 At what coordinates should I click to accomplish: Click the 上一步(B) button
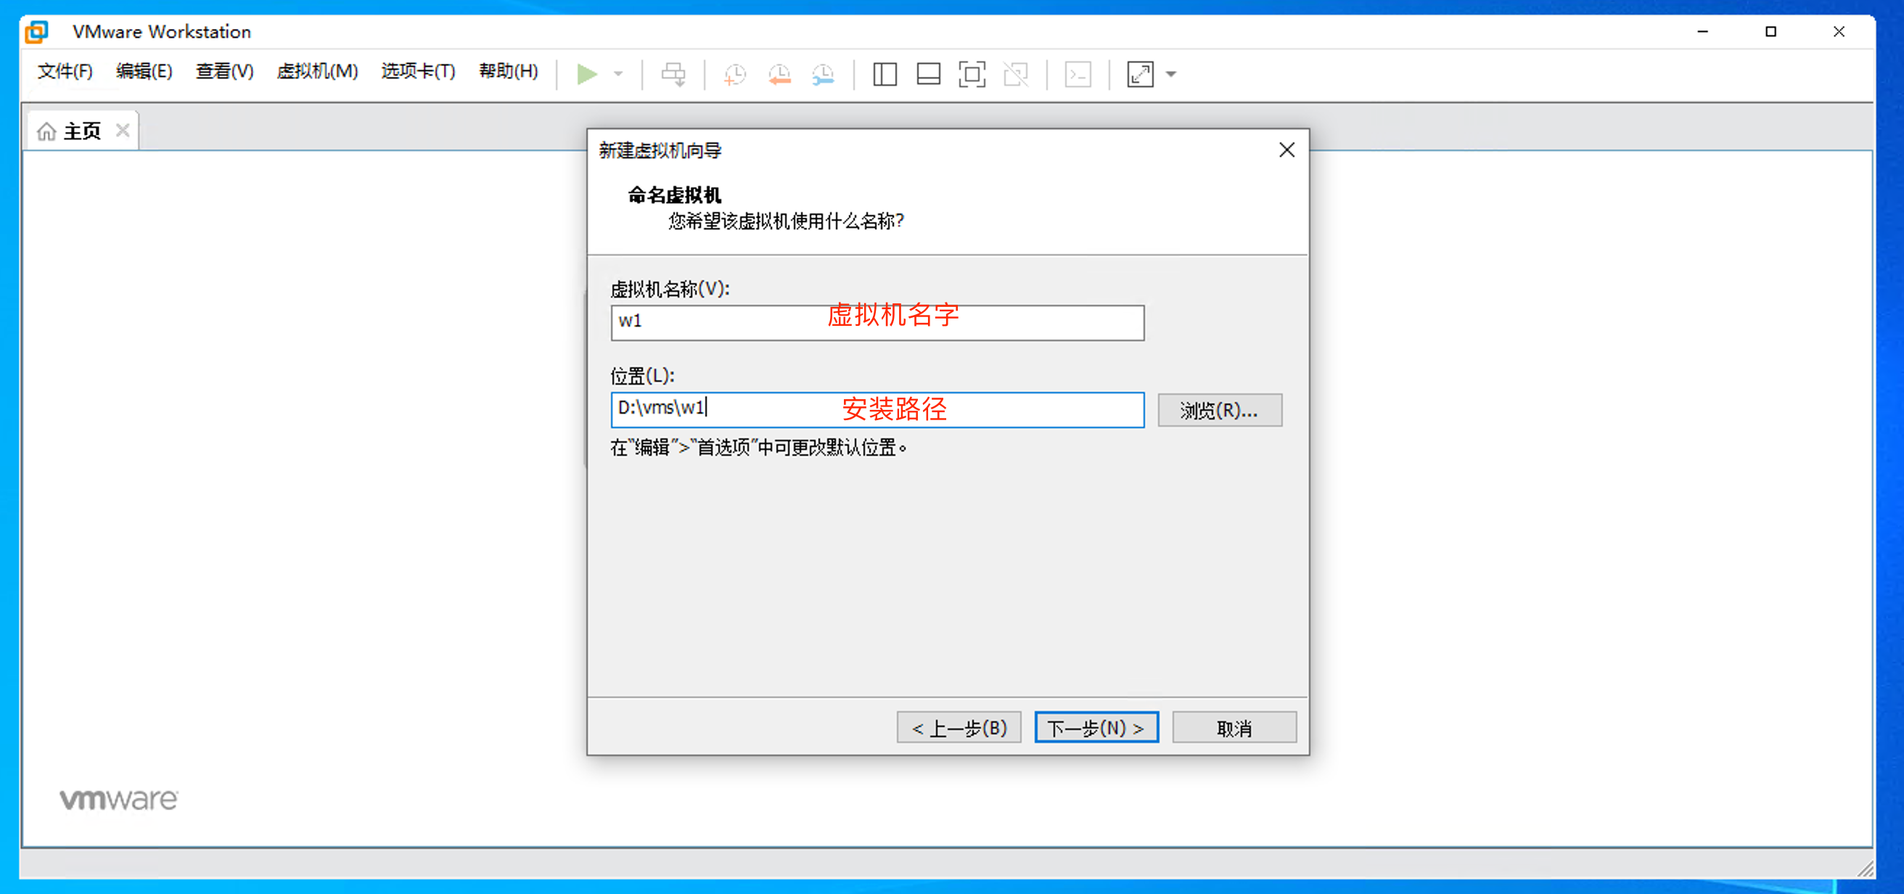959,727
